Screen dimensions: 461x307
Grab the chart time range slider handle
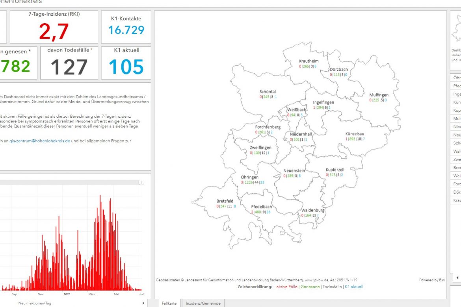click(141, 182)
